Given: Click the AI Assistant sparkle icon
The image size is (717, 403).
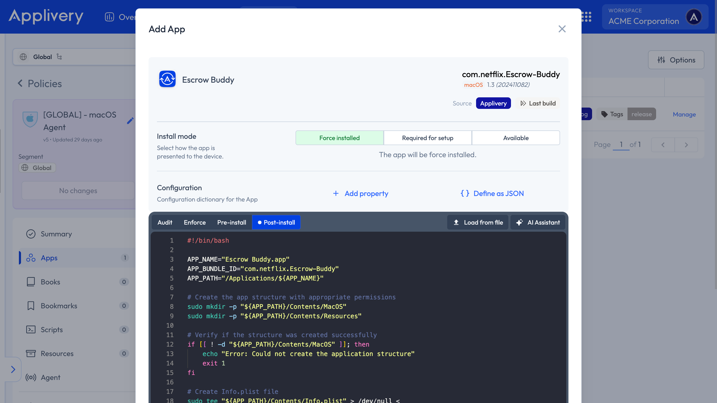Looking at the screenshot, I should click(x=519, y=222).
